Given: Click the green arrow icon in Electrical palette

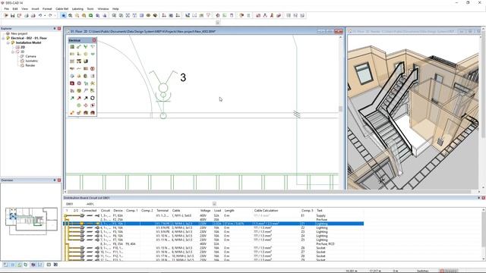Looking at the screenshot, I should (x=72, y=98).
